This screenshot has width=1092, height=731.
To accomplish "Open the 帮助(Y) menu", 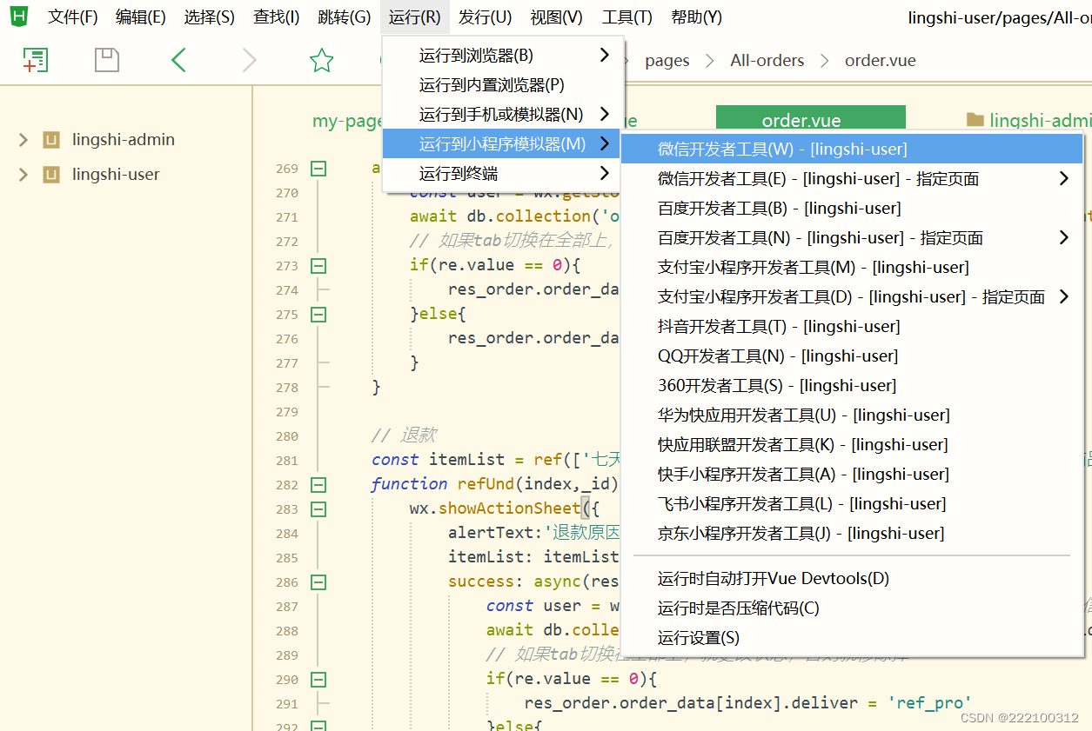I will point(697,17).
